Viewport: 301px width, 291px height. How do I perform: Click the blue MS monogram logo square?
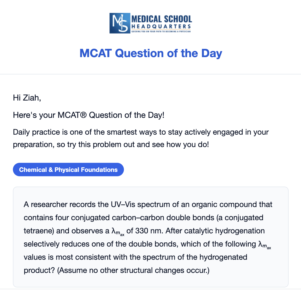(120, 23)
